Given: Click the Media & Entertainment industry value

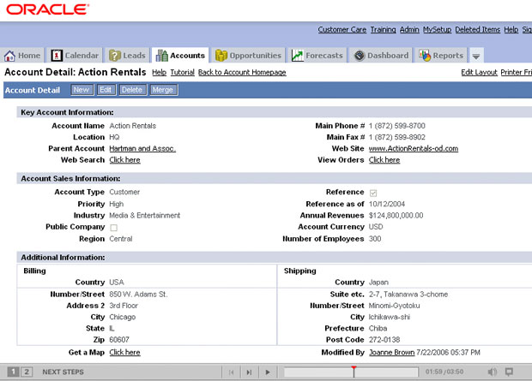Looking at the screenshot, I should coord(144,216).
